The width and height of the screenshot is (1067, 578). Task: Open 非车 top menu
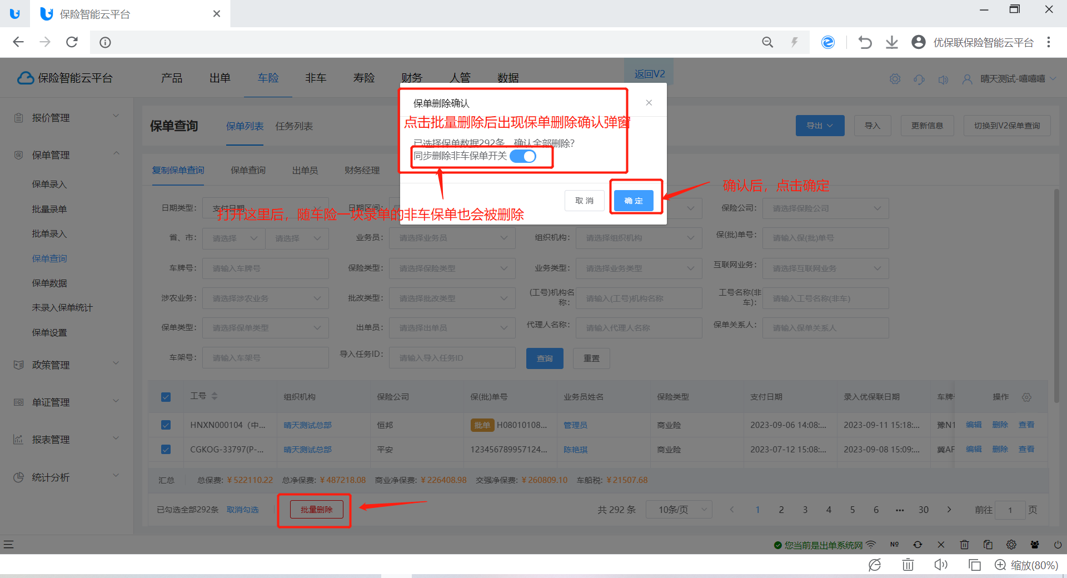click(x=316, y=78)
